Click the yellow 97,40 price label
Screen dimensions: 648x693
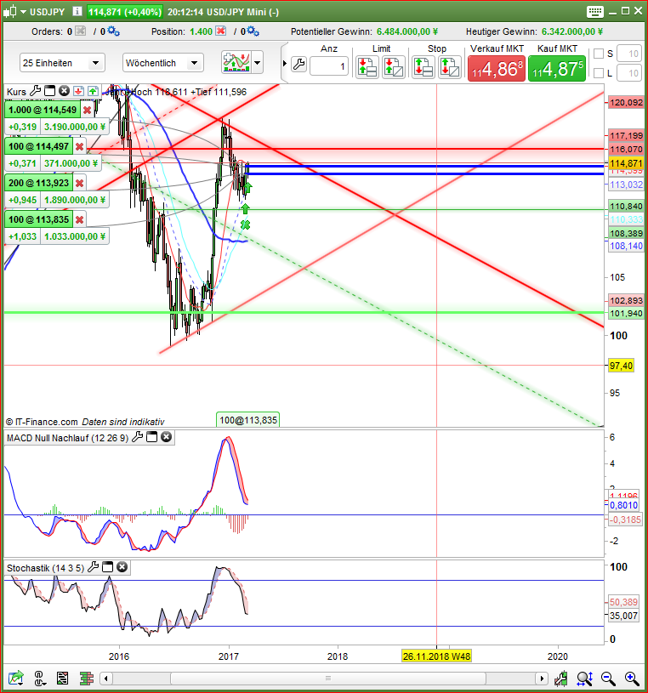click(x=621, y=366)
